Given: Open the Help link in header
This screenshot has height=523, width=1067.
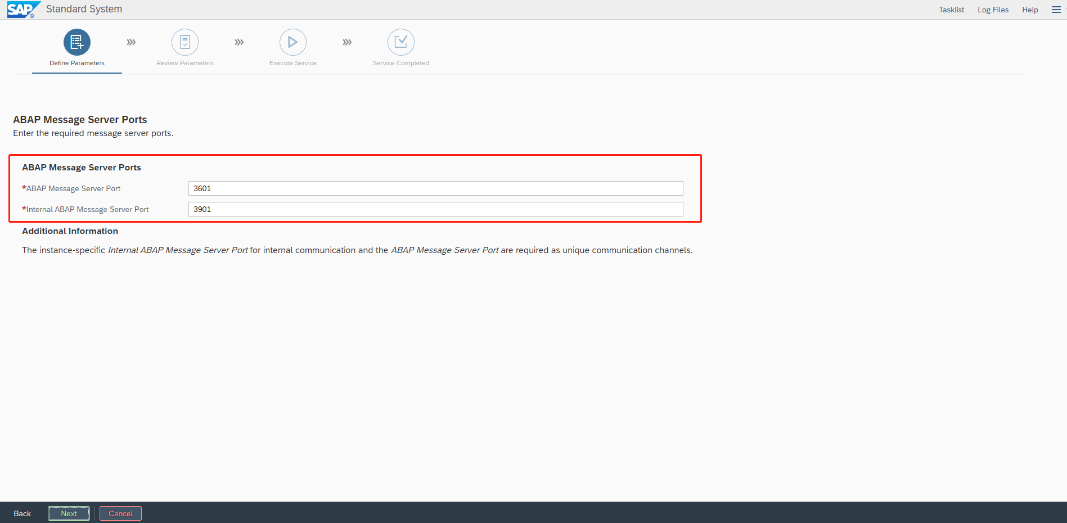Looking at the screenshot, I should coord(1030,10).
